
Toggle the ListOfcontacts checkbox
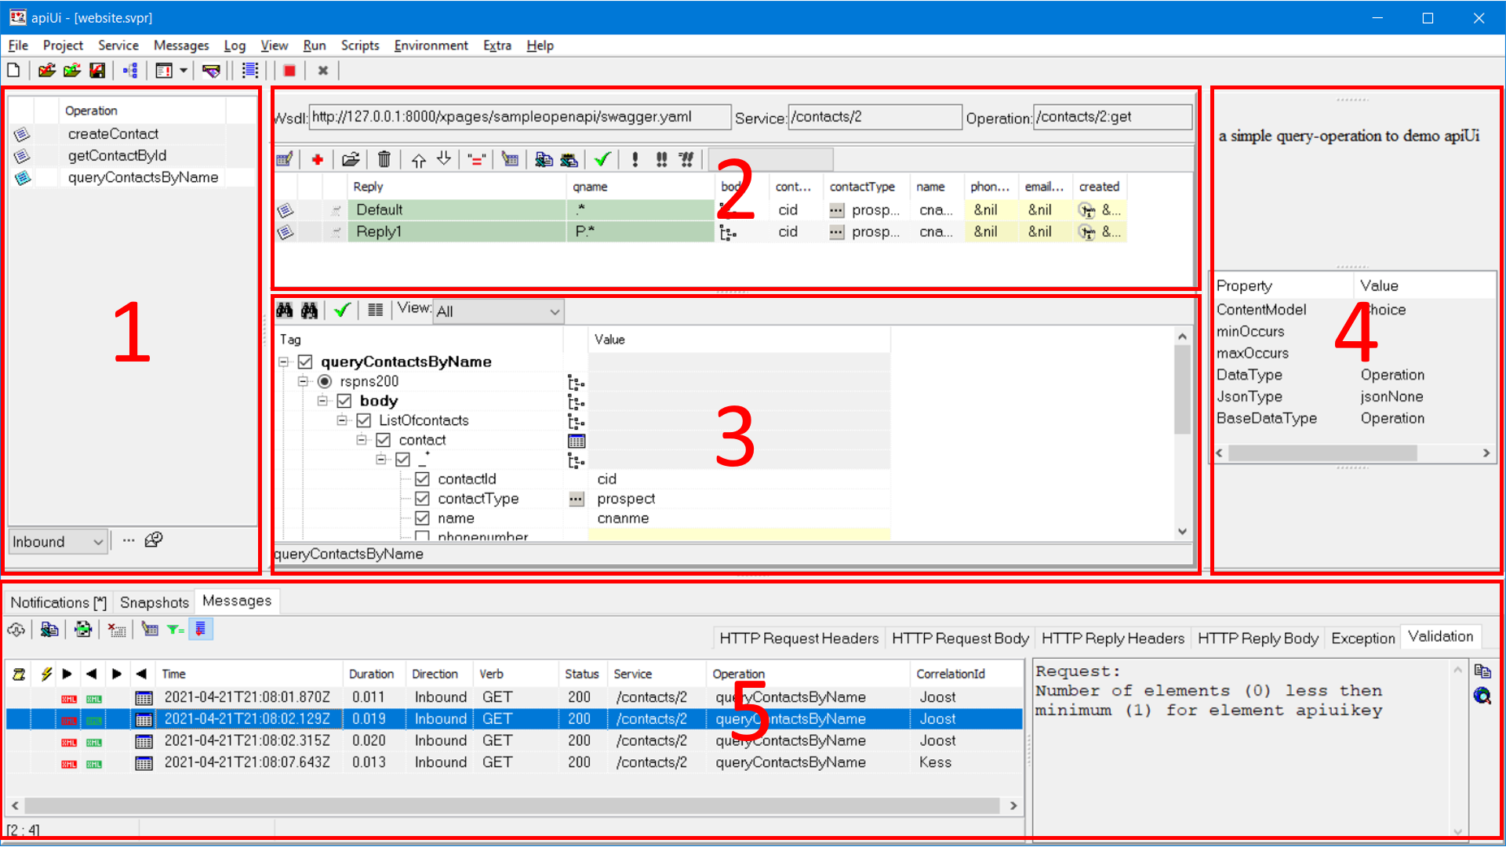coord(364,421)
